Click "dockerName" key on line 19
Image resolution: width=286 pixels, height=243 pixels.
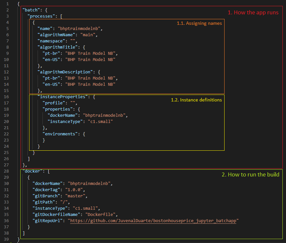click(62, 115)
